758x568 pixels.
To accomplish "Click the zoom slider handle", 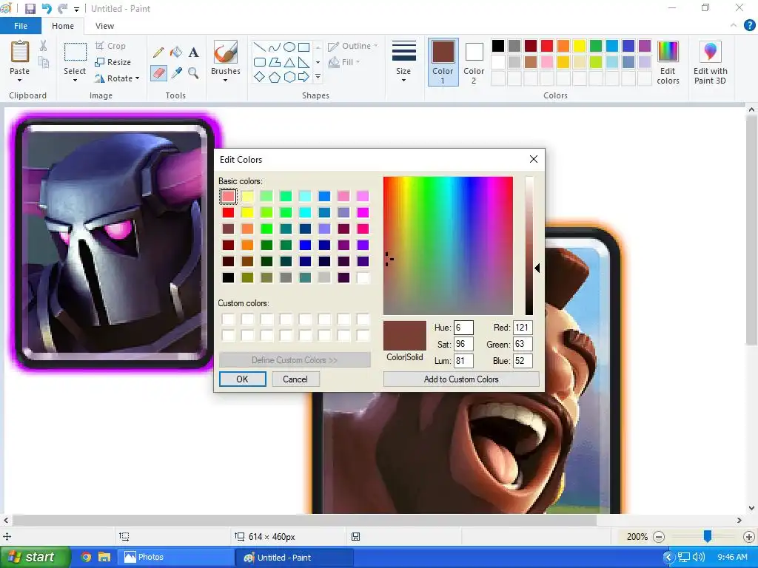I will tap(707, 536).
